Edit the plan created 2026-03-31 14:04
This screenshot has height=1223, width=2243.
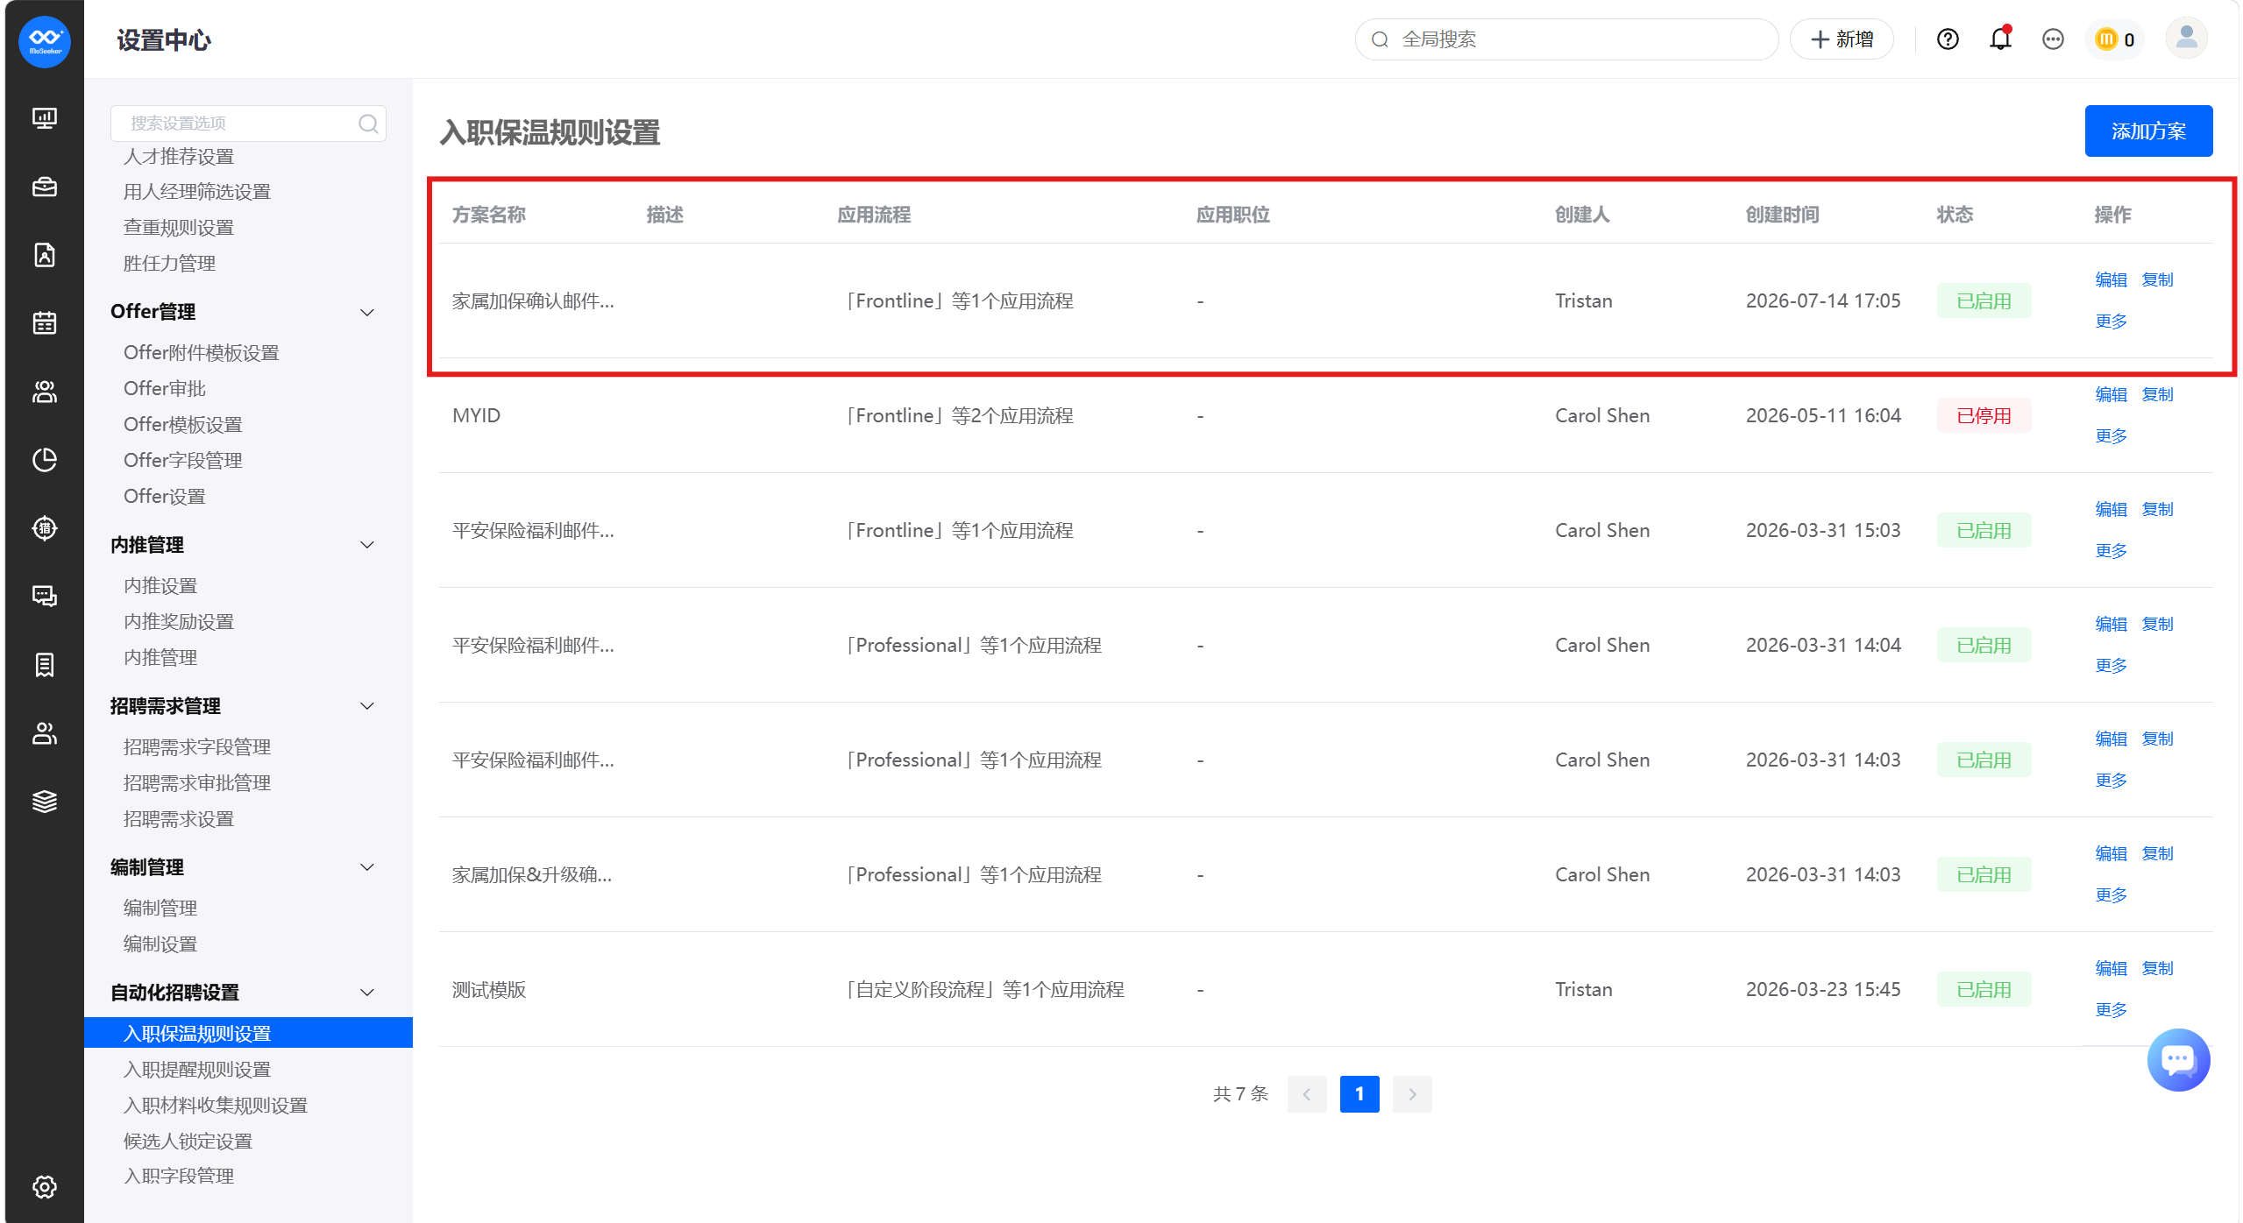[2111, 625]
